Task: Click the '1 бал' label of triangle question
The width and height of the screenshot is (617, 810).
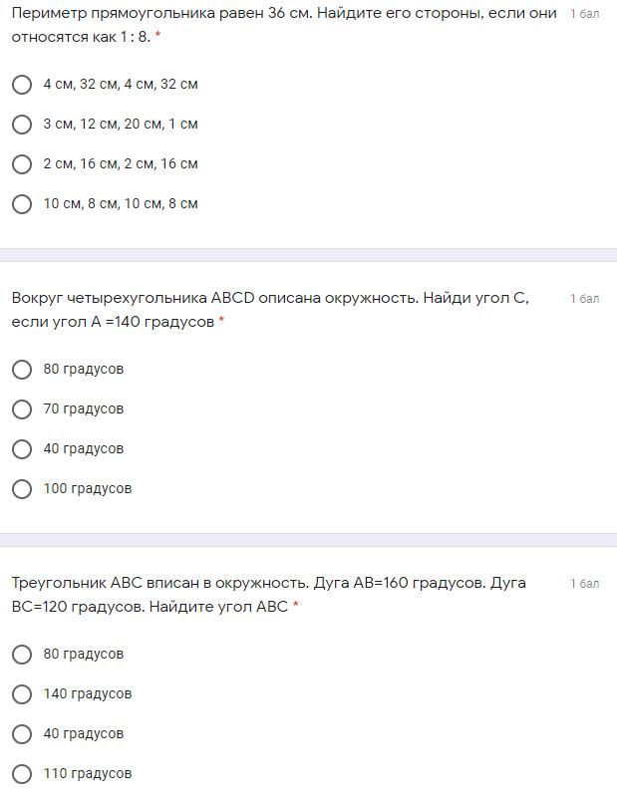Action: pos(584,583)
